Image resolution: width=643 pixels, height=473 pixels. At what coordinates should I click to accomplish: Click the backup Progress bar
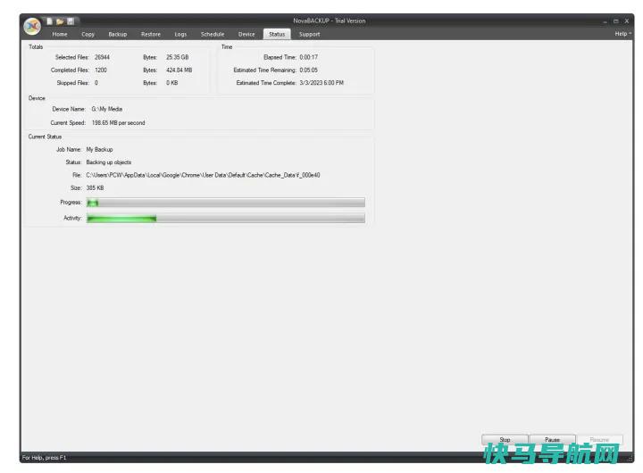click(226, 203)
